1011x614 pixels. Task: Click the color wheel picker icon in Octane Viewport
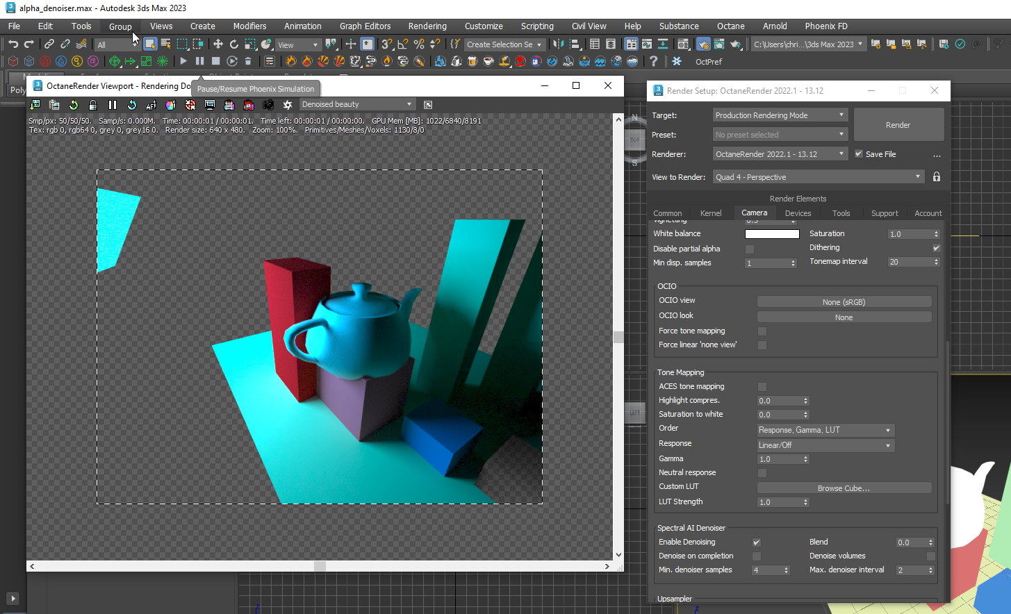pyautogui.click(x=171, y=105)
